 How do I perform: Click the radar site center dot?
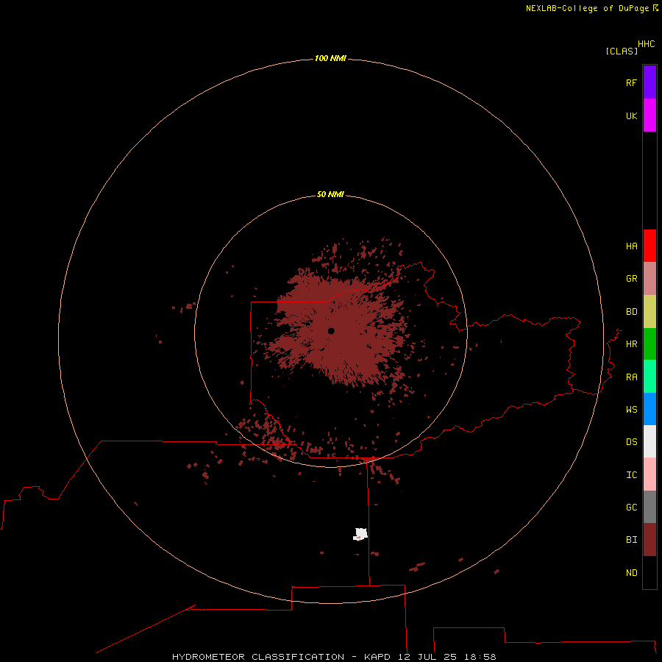click(x=331, y=331)
